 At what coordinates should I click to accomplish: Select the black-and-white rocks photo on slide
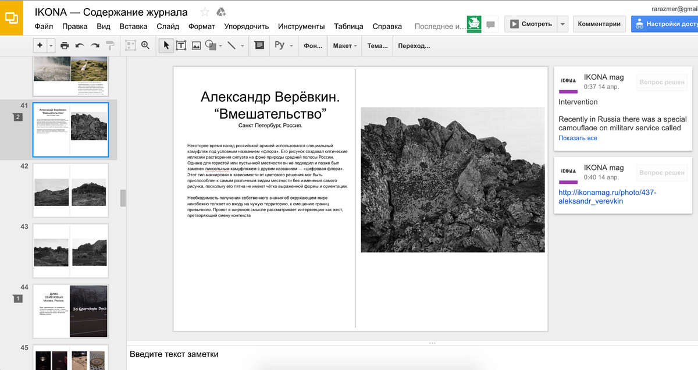pos(453,180)
